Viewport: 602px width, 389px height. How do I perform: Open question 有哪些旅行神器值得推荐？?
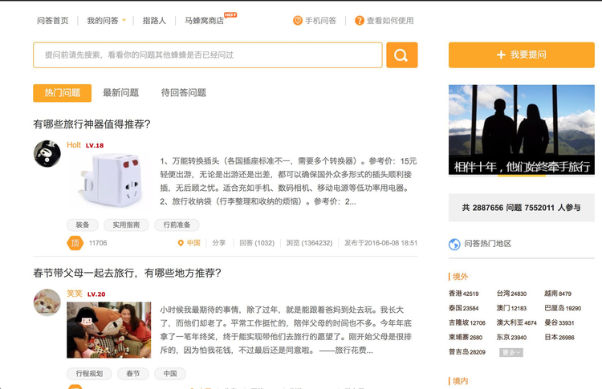click(x=92, y=124)
